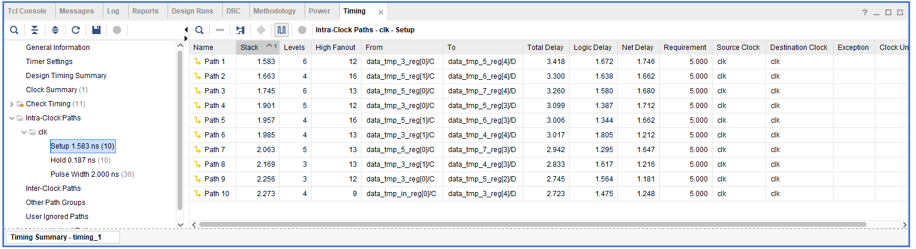
Task: Click slack value 2.063
Action: pos(266,150)
